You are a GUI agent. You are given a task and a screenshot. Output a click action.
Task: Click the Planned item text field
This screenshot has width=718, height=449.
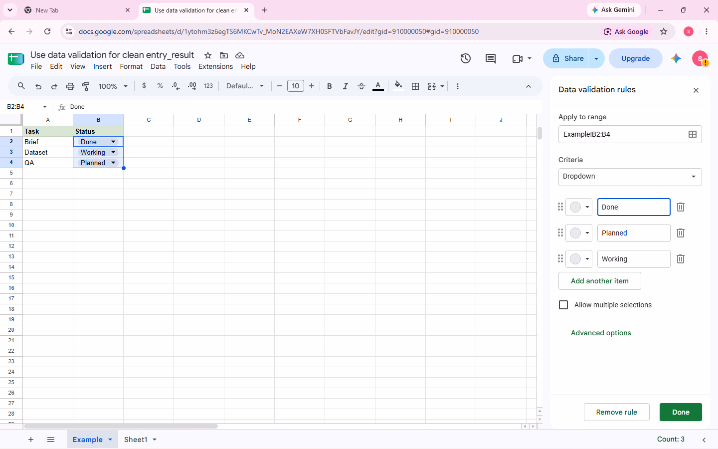coord(634,233)
